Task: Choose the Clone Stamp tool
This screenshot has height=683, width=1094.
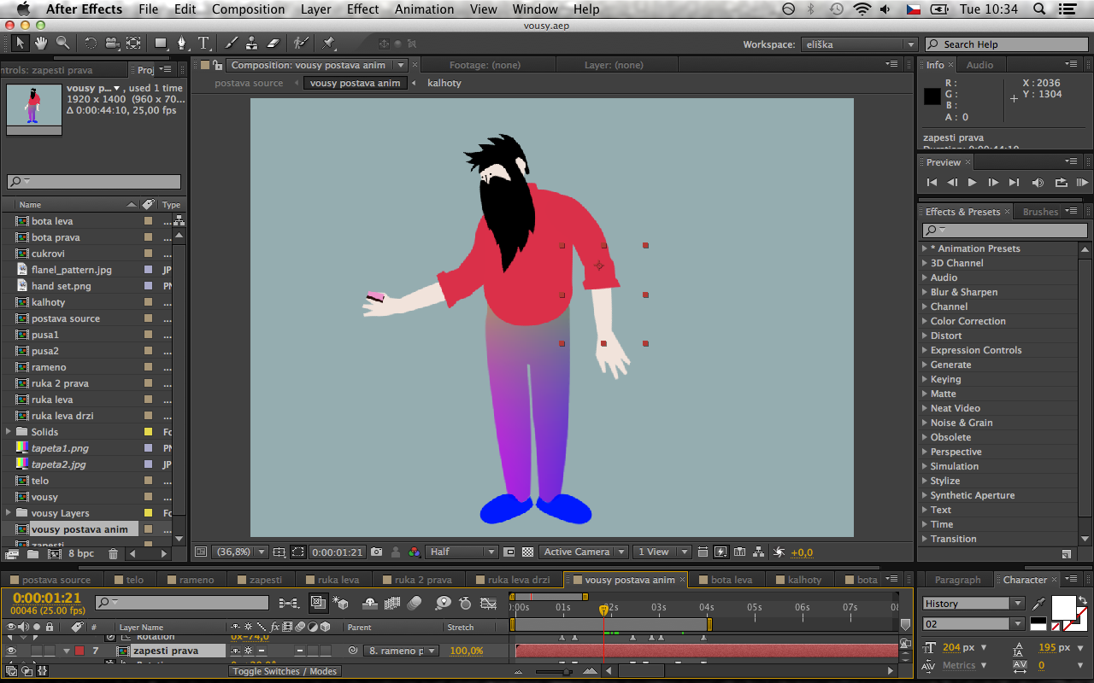Action: coord(251,43)
